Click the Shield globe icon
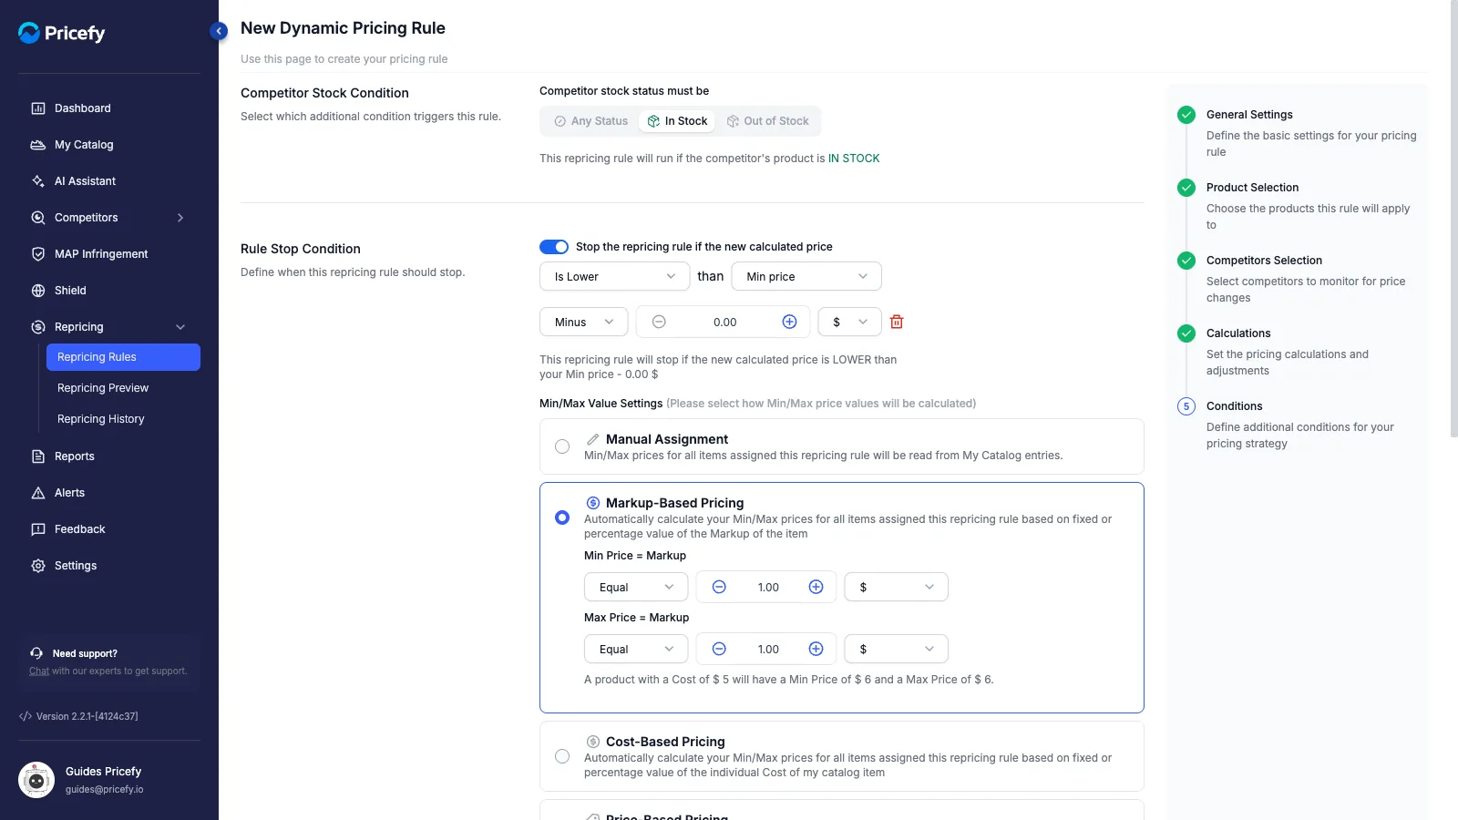 pyautogui.click(x=38, y=291)
